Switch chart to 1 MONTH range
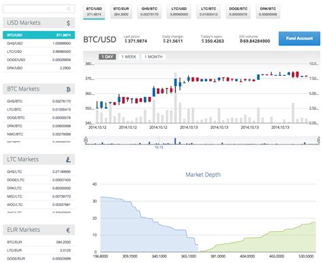The width and height of the screenshot is (322, 263). tap(154, 57)
